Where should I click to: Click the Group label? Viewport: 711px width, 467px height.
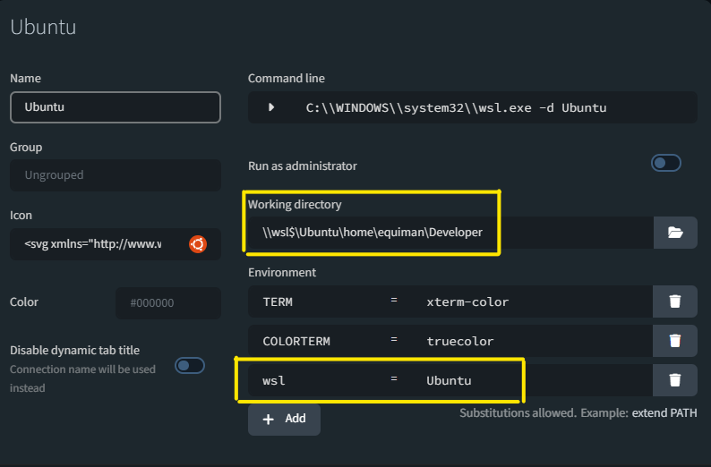coord(26,148)
